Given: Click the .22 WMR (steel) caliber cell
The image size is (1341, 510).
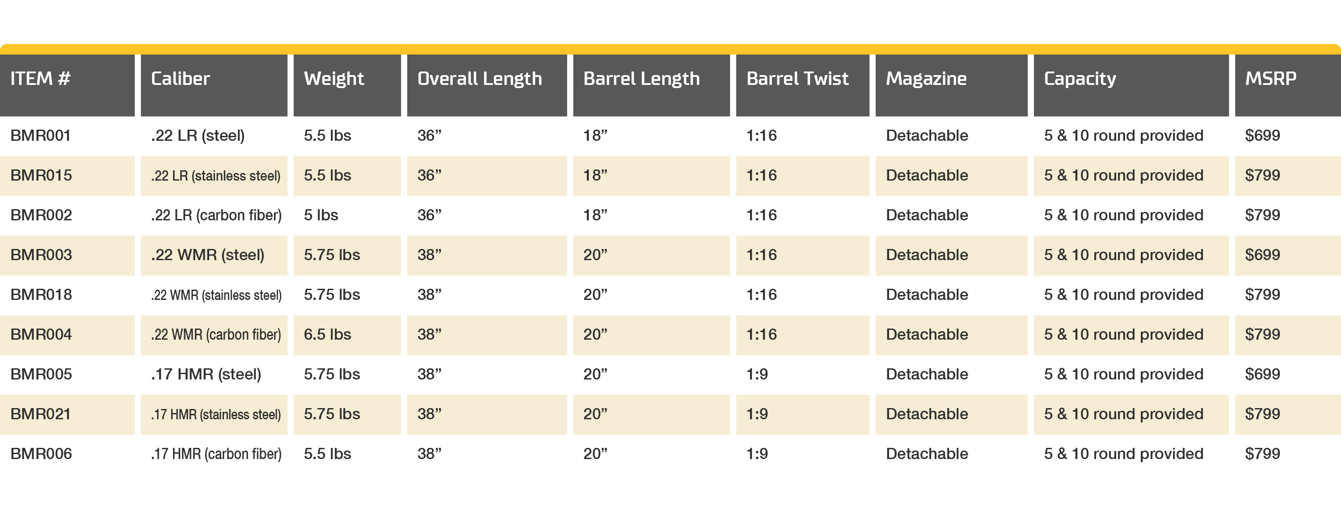Looking at the screenshot, I should point(214,256).
